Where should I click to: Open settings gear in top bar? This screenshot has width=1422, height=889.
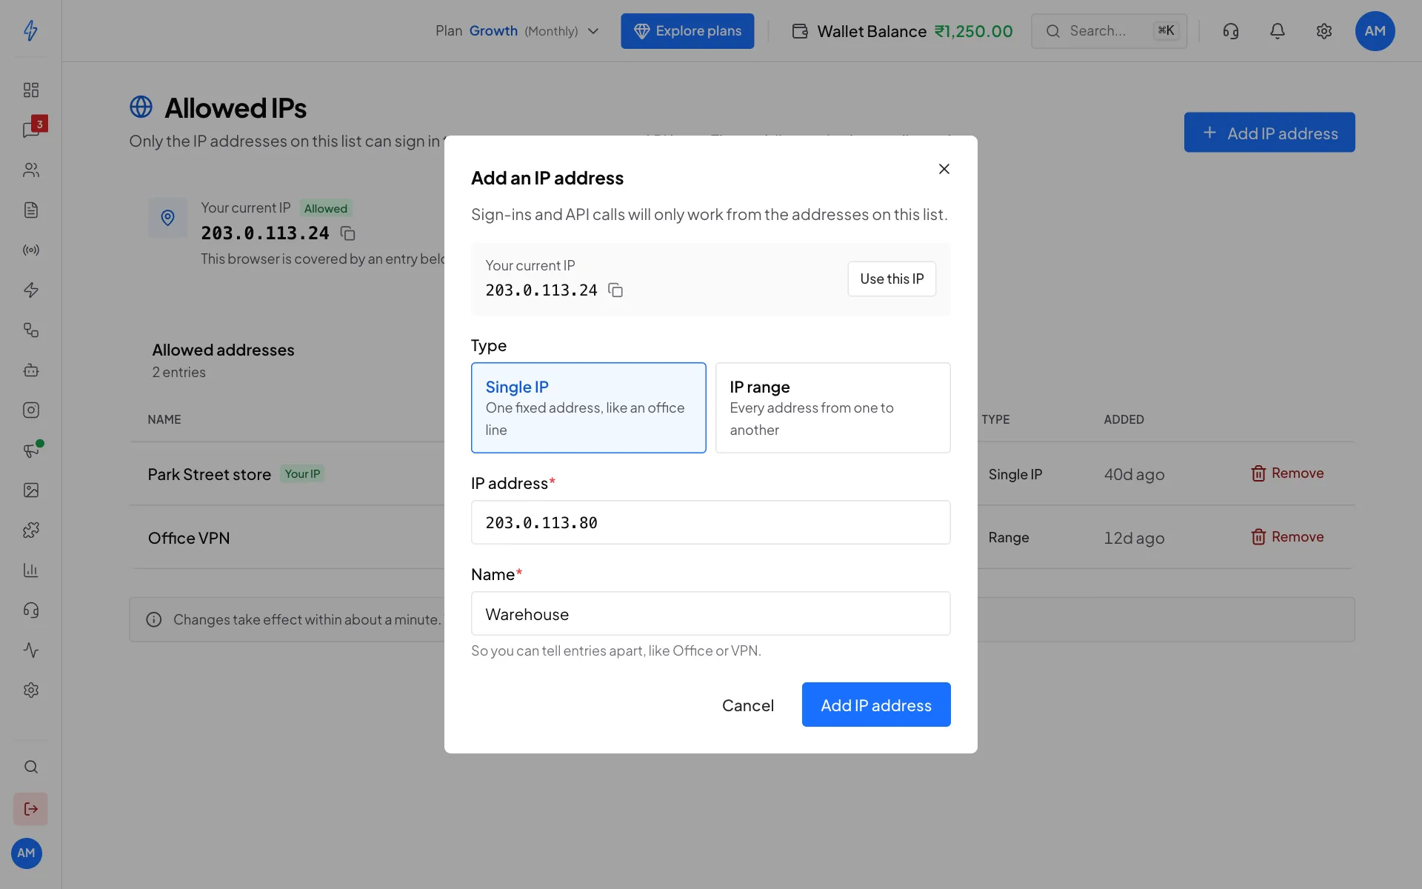pyautogui.click(x=1324, y=31)
